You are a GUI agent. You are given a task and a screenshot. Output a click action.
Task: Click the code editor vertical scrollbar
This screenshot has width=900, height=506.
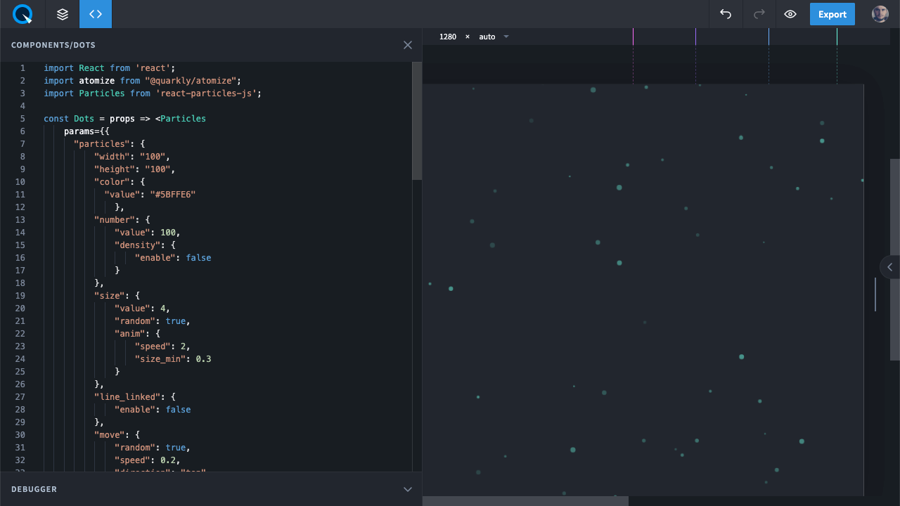417,121
